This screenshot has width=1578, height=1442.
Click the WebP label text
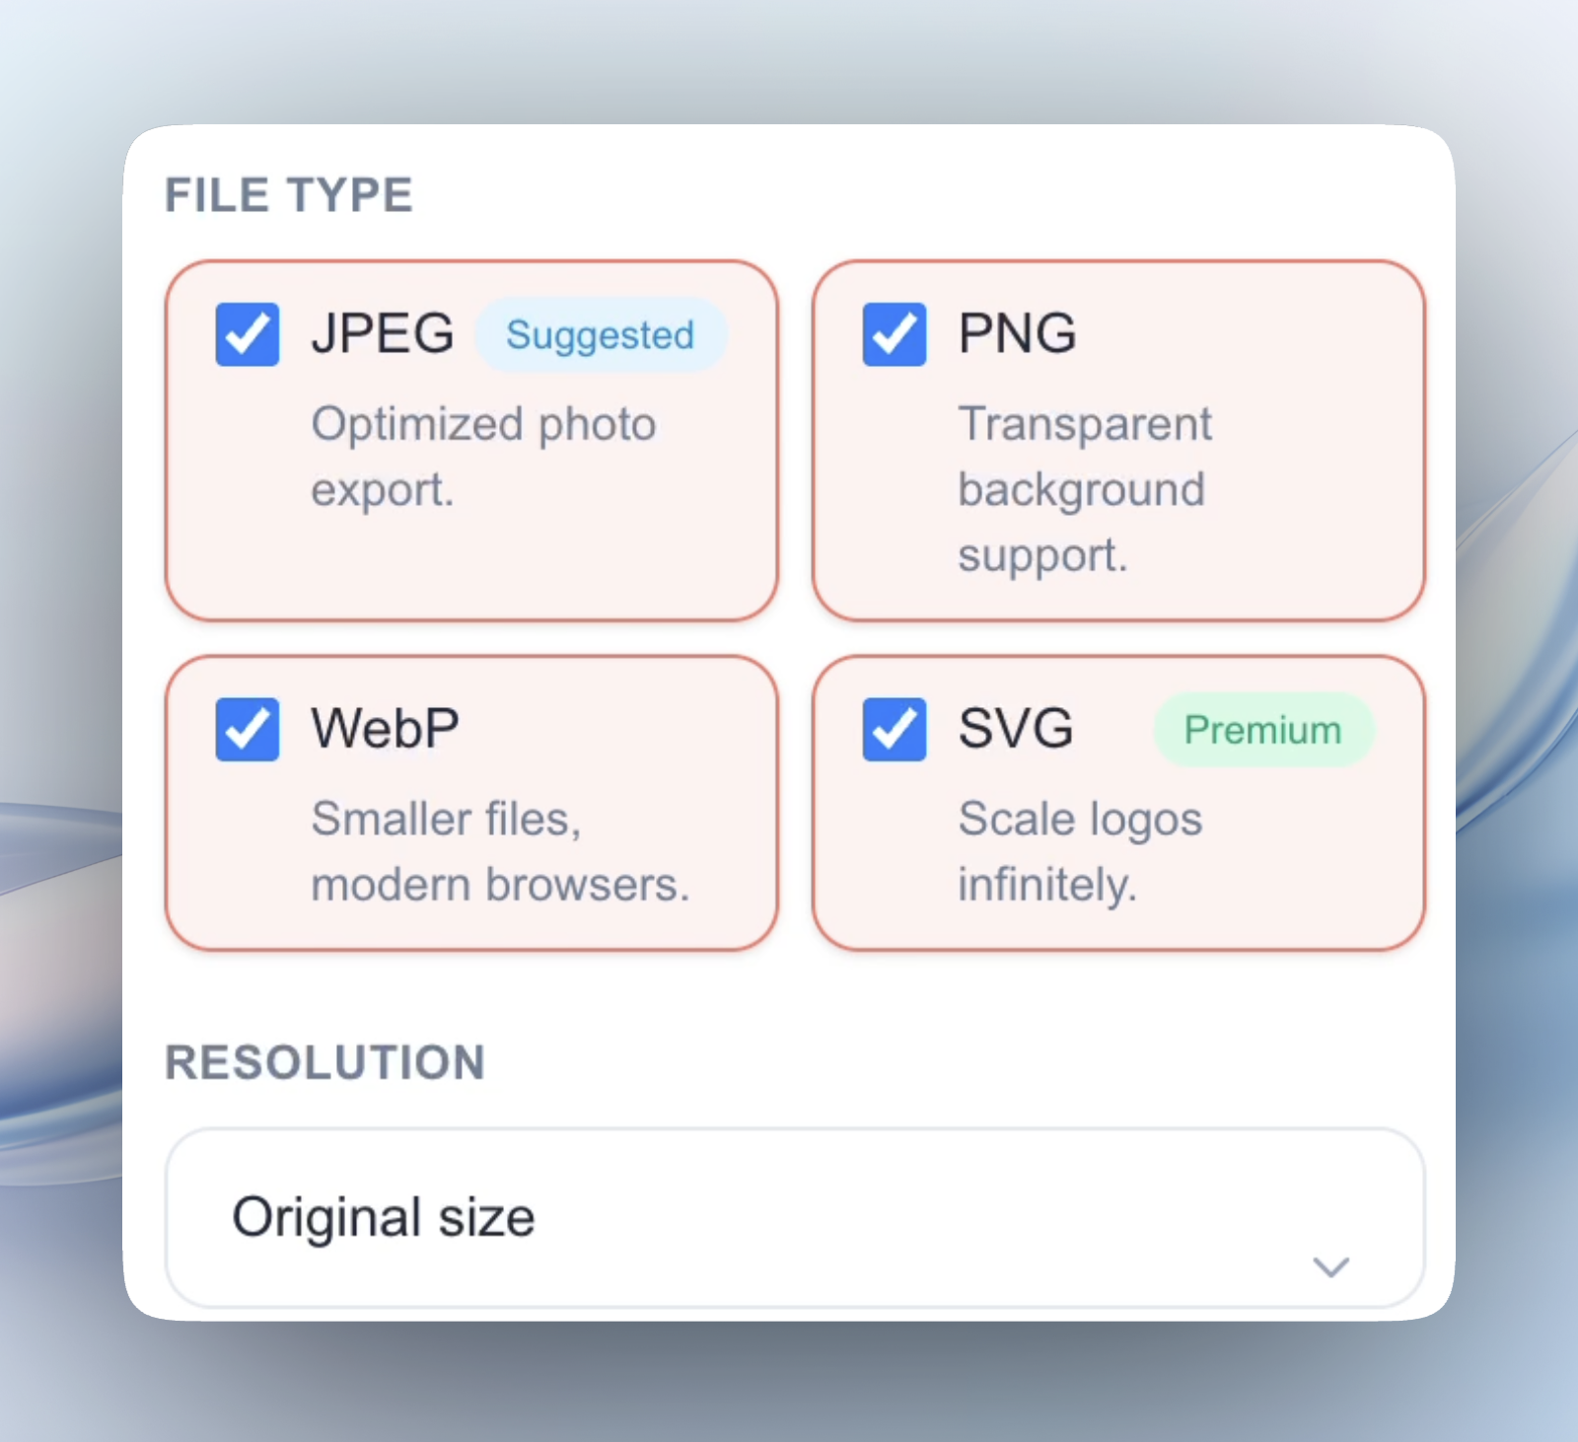pyautogui.click(x=385, y=728)
